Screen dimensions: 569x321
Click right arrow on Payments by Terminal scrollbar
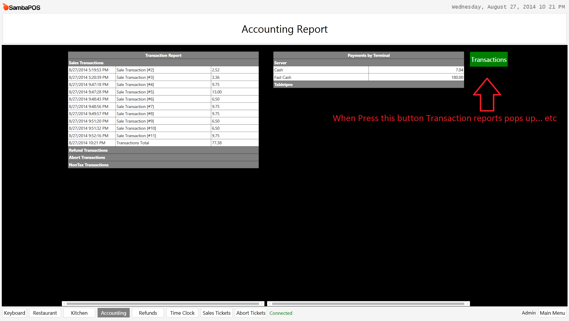click(467, 303)
